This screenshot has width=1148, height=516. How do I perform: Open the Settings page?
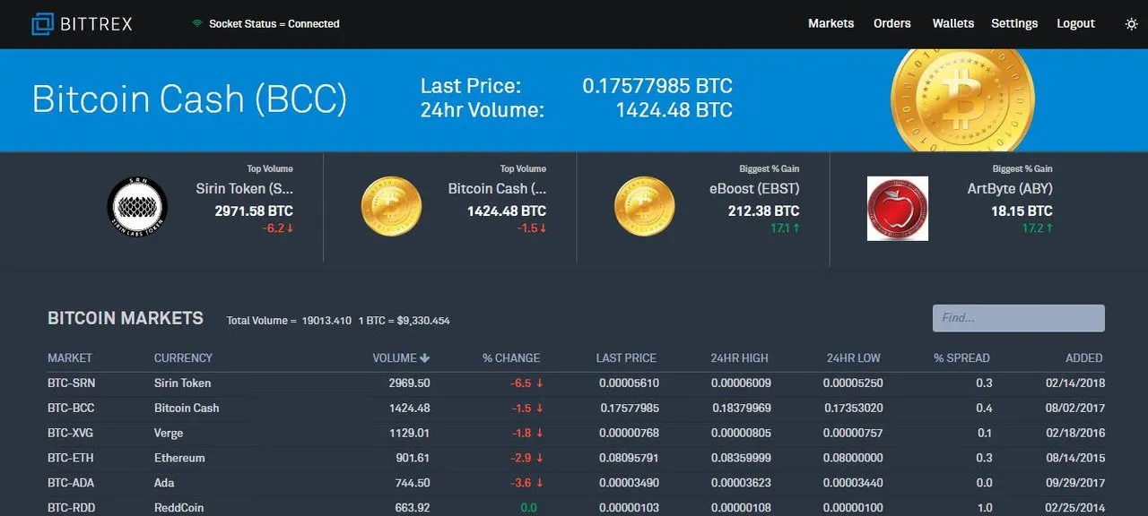1014,23
